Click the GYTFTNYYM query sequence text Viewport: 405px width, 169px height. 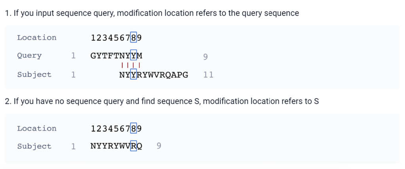click(116, 56)
